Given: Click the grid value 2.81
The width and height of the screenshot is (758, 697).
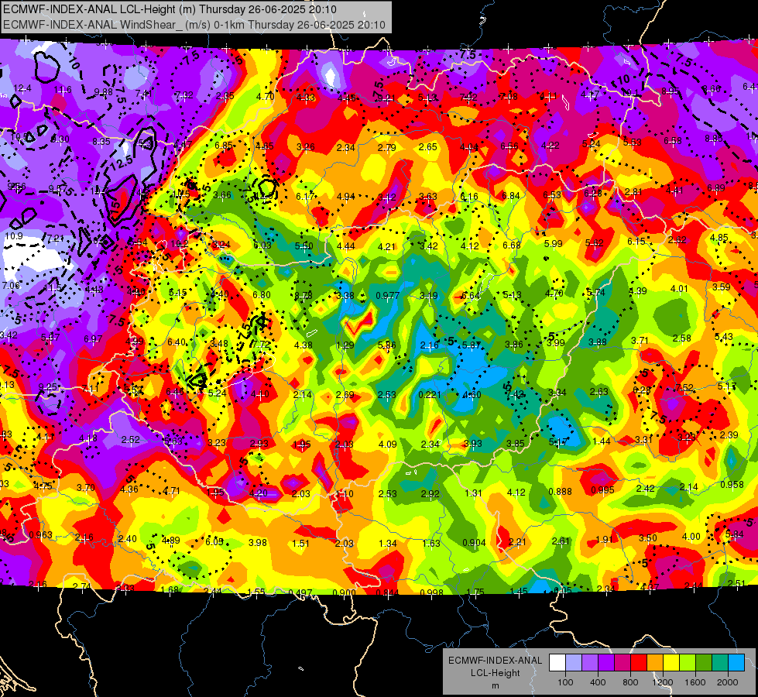Looking at the screenshot, I should [633, 192].
